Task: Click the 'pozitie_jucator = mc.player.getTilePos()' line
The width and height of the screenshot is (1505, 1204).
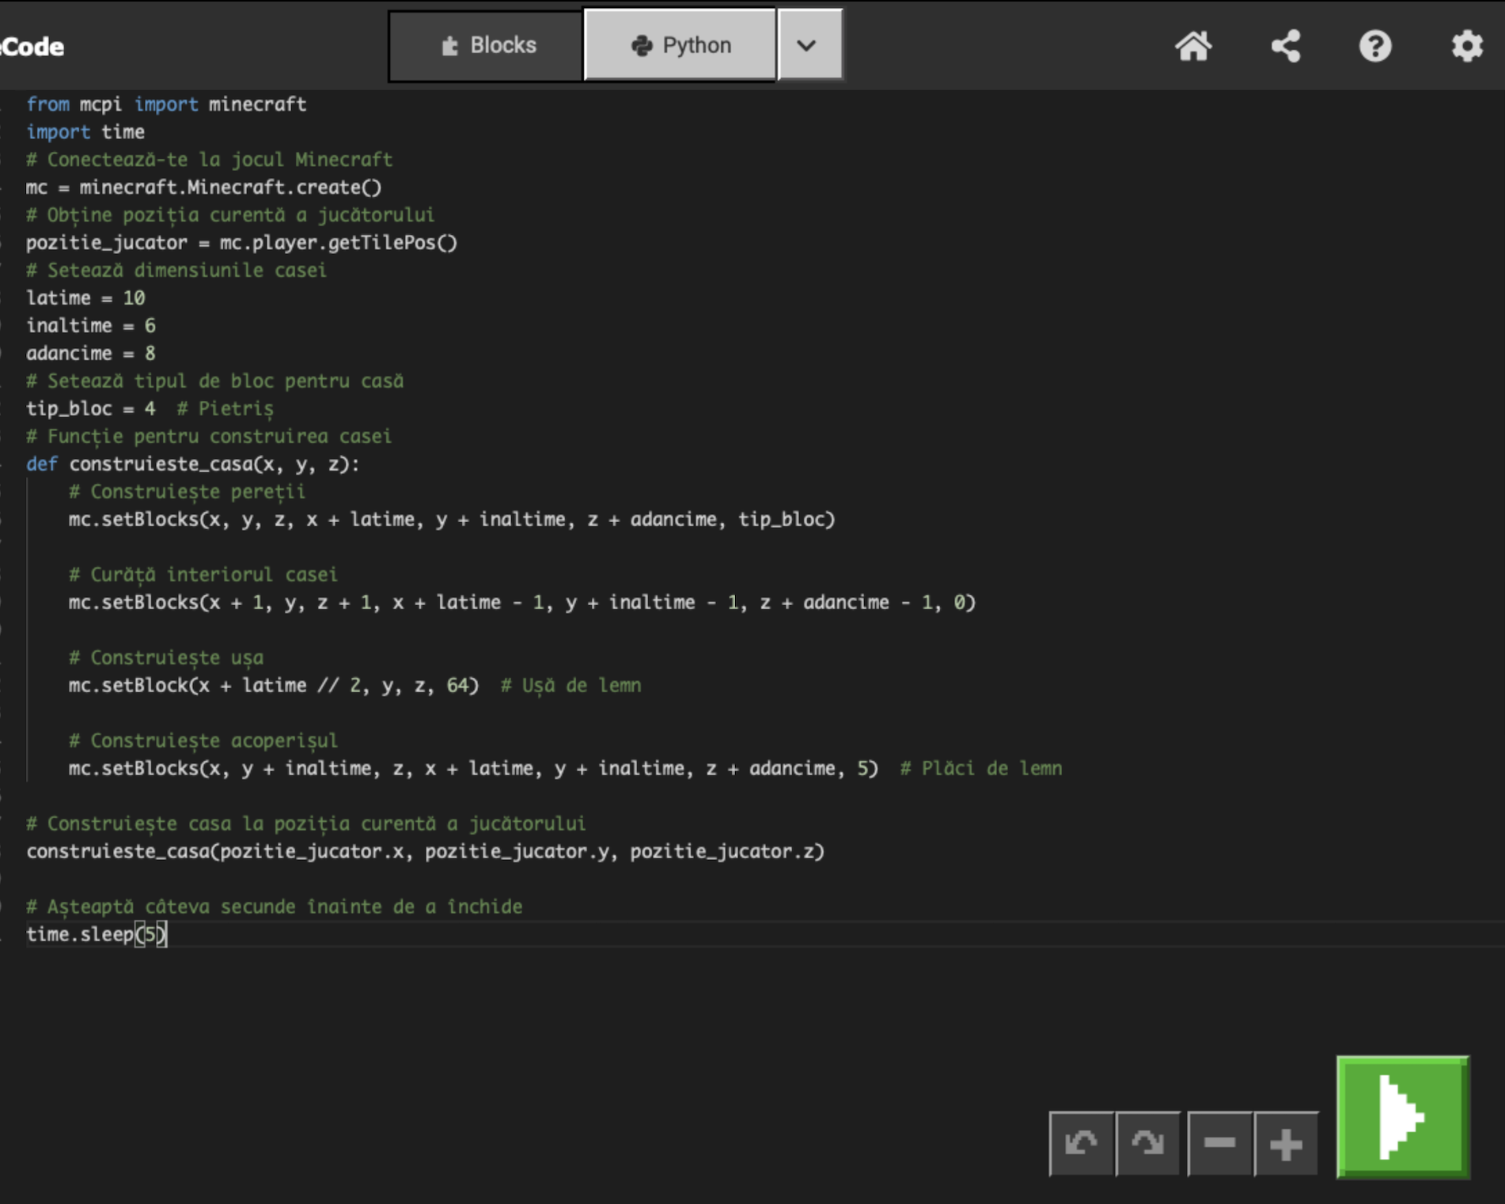Action: coord(242,243)
